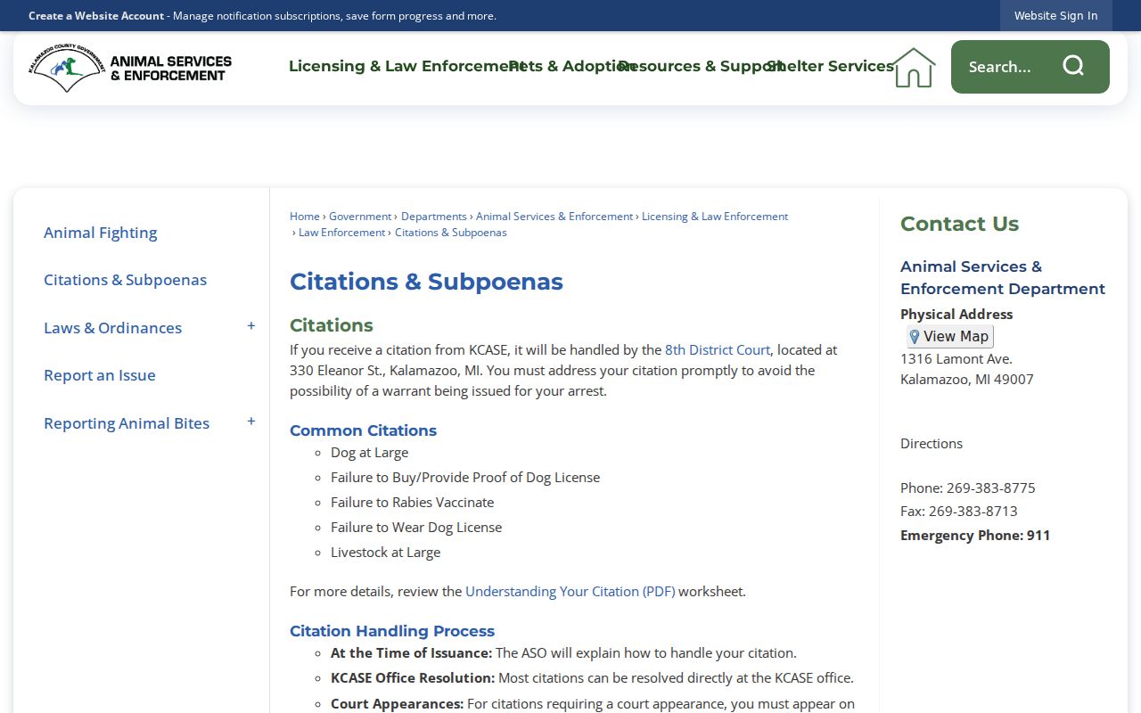Open Laws & Ordinances sidebar page

pyautogui.click(x=113, y=328)
